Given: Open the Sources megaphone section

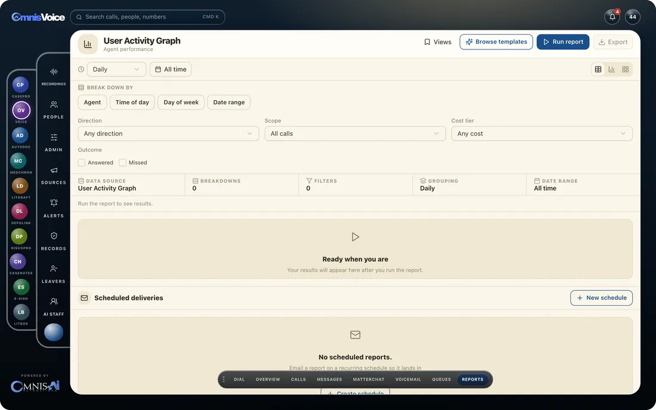Looking at the screenshot, I should click(54, 175).
